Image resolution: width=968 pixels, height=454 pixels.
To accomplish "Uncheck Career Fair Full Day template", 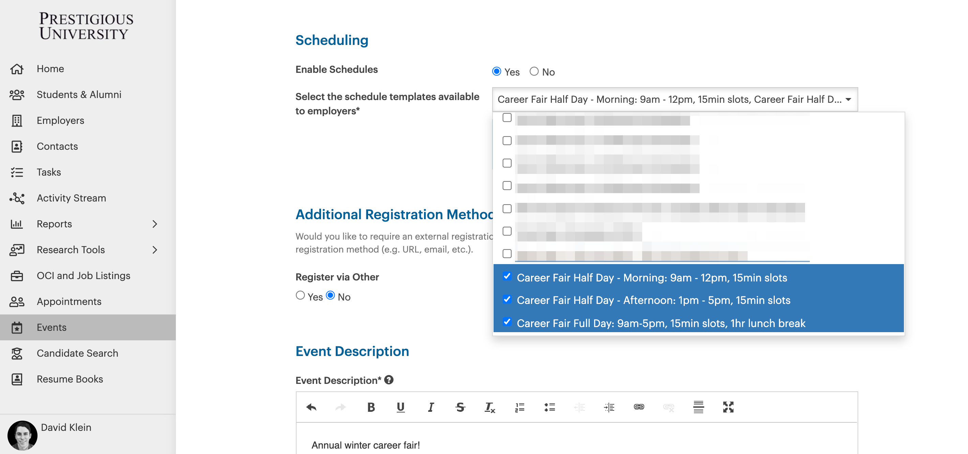I will [x=507, y=322].
